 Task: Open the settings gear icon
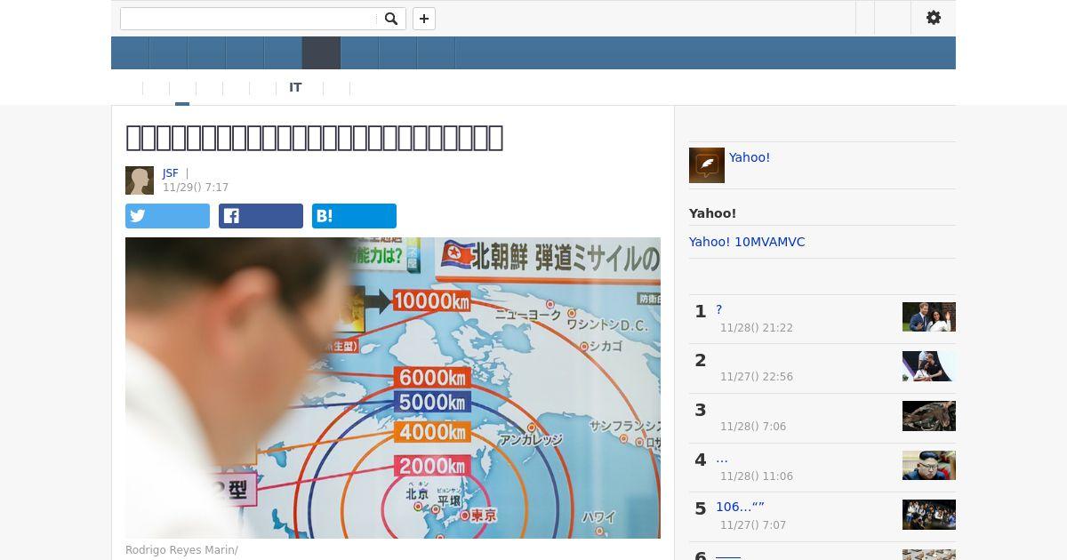point(934,18)
